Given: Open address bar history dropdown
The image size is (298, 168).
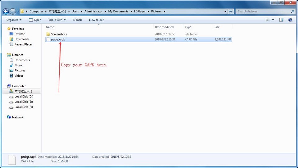Looking at the screenshot, I should 225,11.
